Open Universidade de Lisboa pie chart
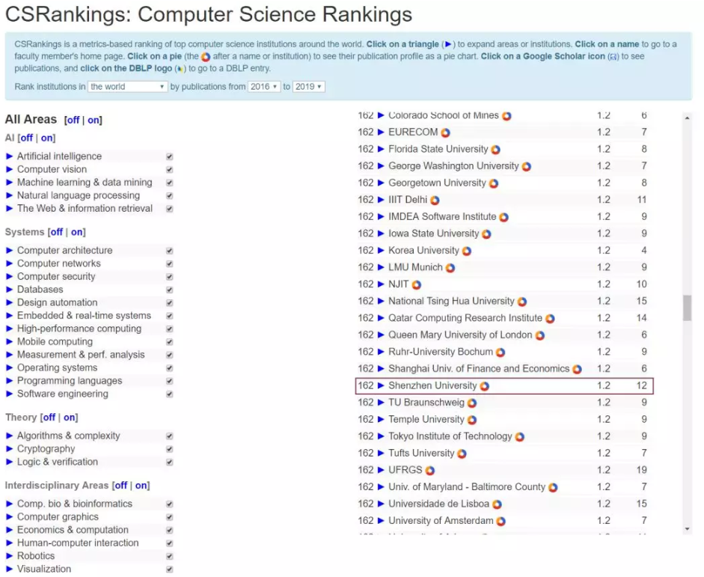Screen dimensions: 704x577 [497, 504]
